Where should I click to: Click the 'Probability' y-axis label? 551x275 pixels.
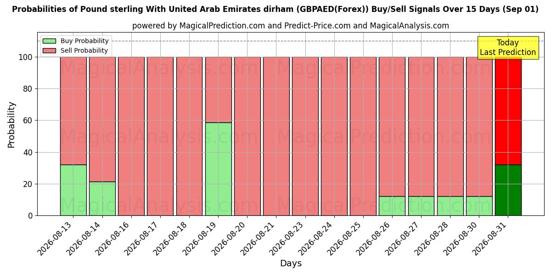tap(11, 125)
